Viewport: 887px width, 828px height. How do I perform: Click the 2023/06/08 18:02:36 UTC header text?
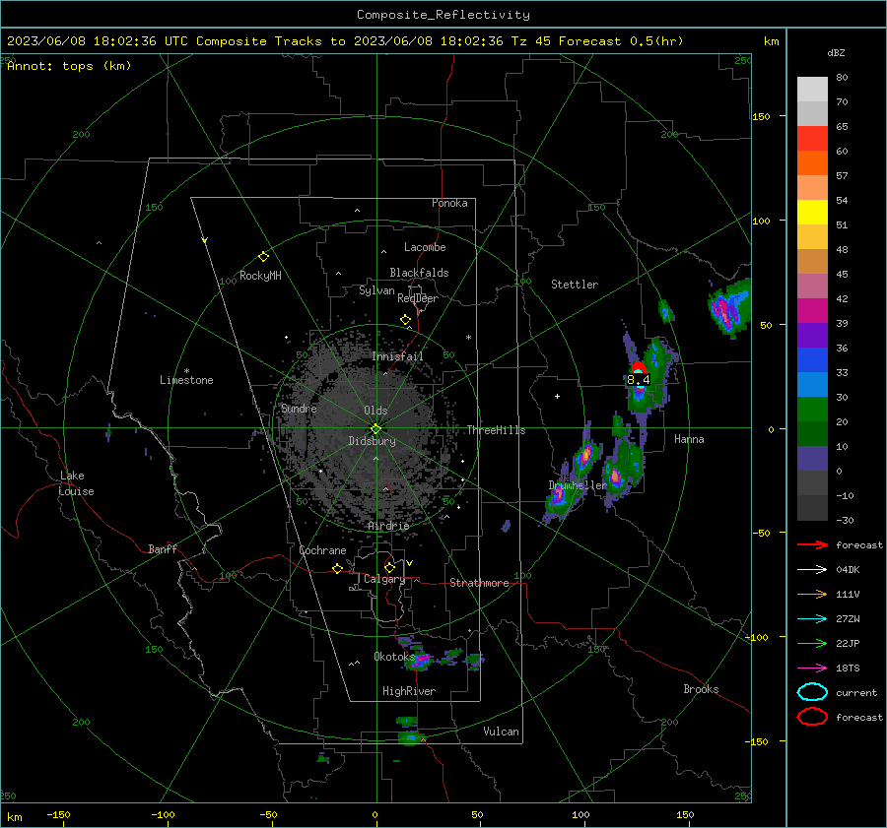click(x=98, y=41)
